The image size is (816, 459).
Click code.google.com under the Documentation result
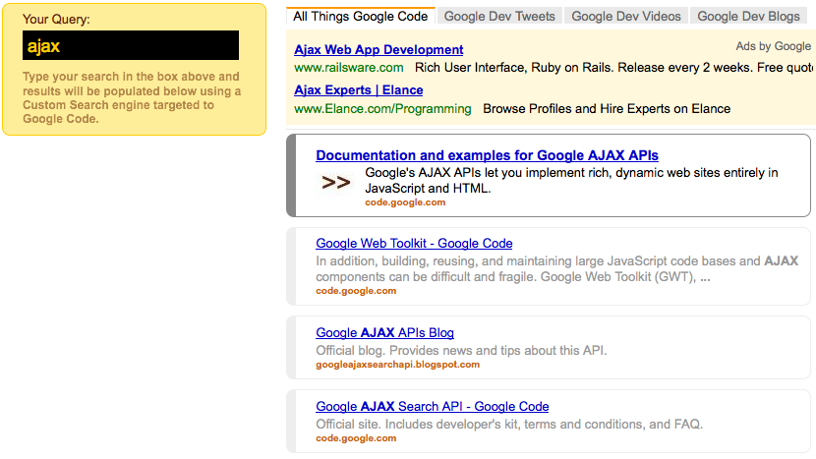pos(405,202)
